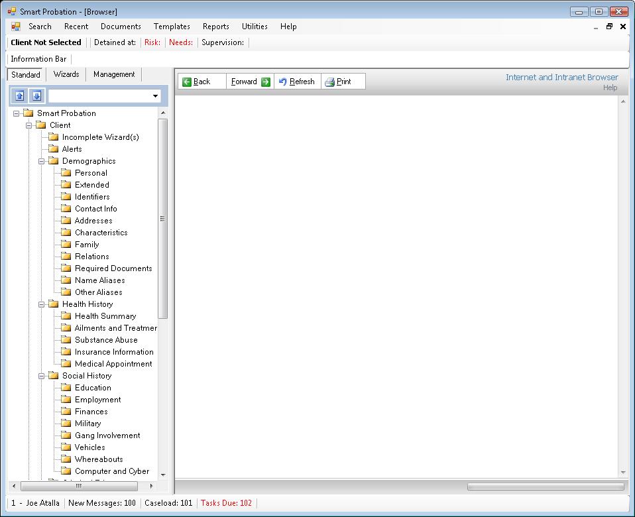Collapse the Smart Probation root node
Viewport: 635px width, 517px height.
click(16, 113)
